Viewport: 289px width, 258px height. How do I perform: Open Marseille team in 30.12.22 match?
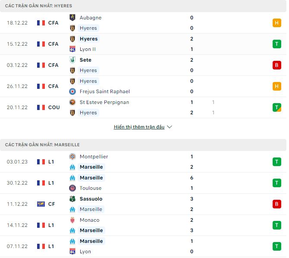tap(91, 178)
